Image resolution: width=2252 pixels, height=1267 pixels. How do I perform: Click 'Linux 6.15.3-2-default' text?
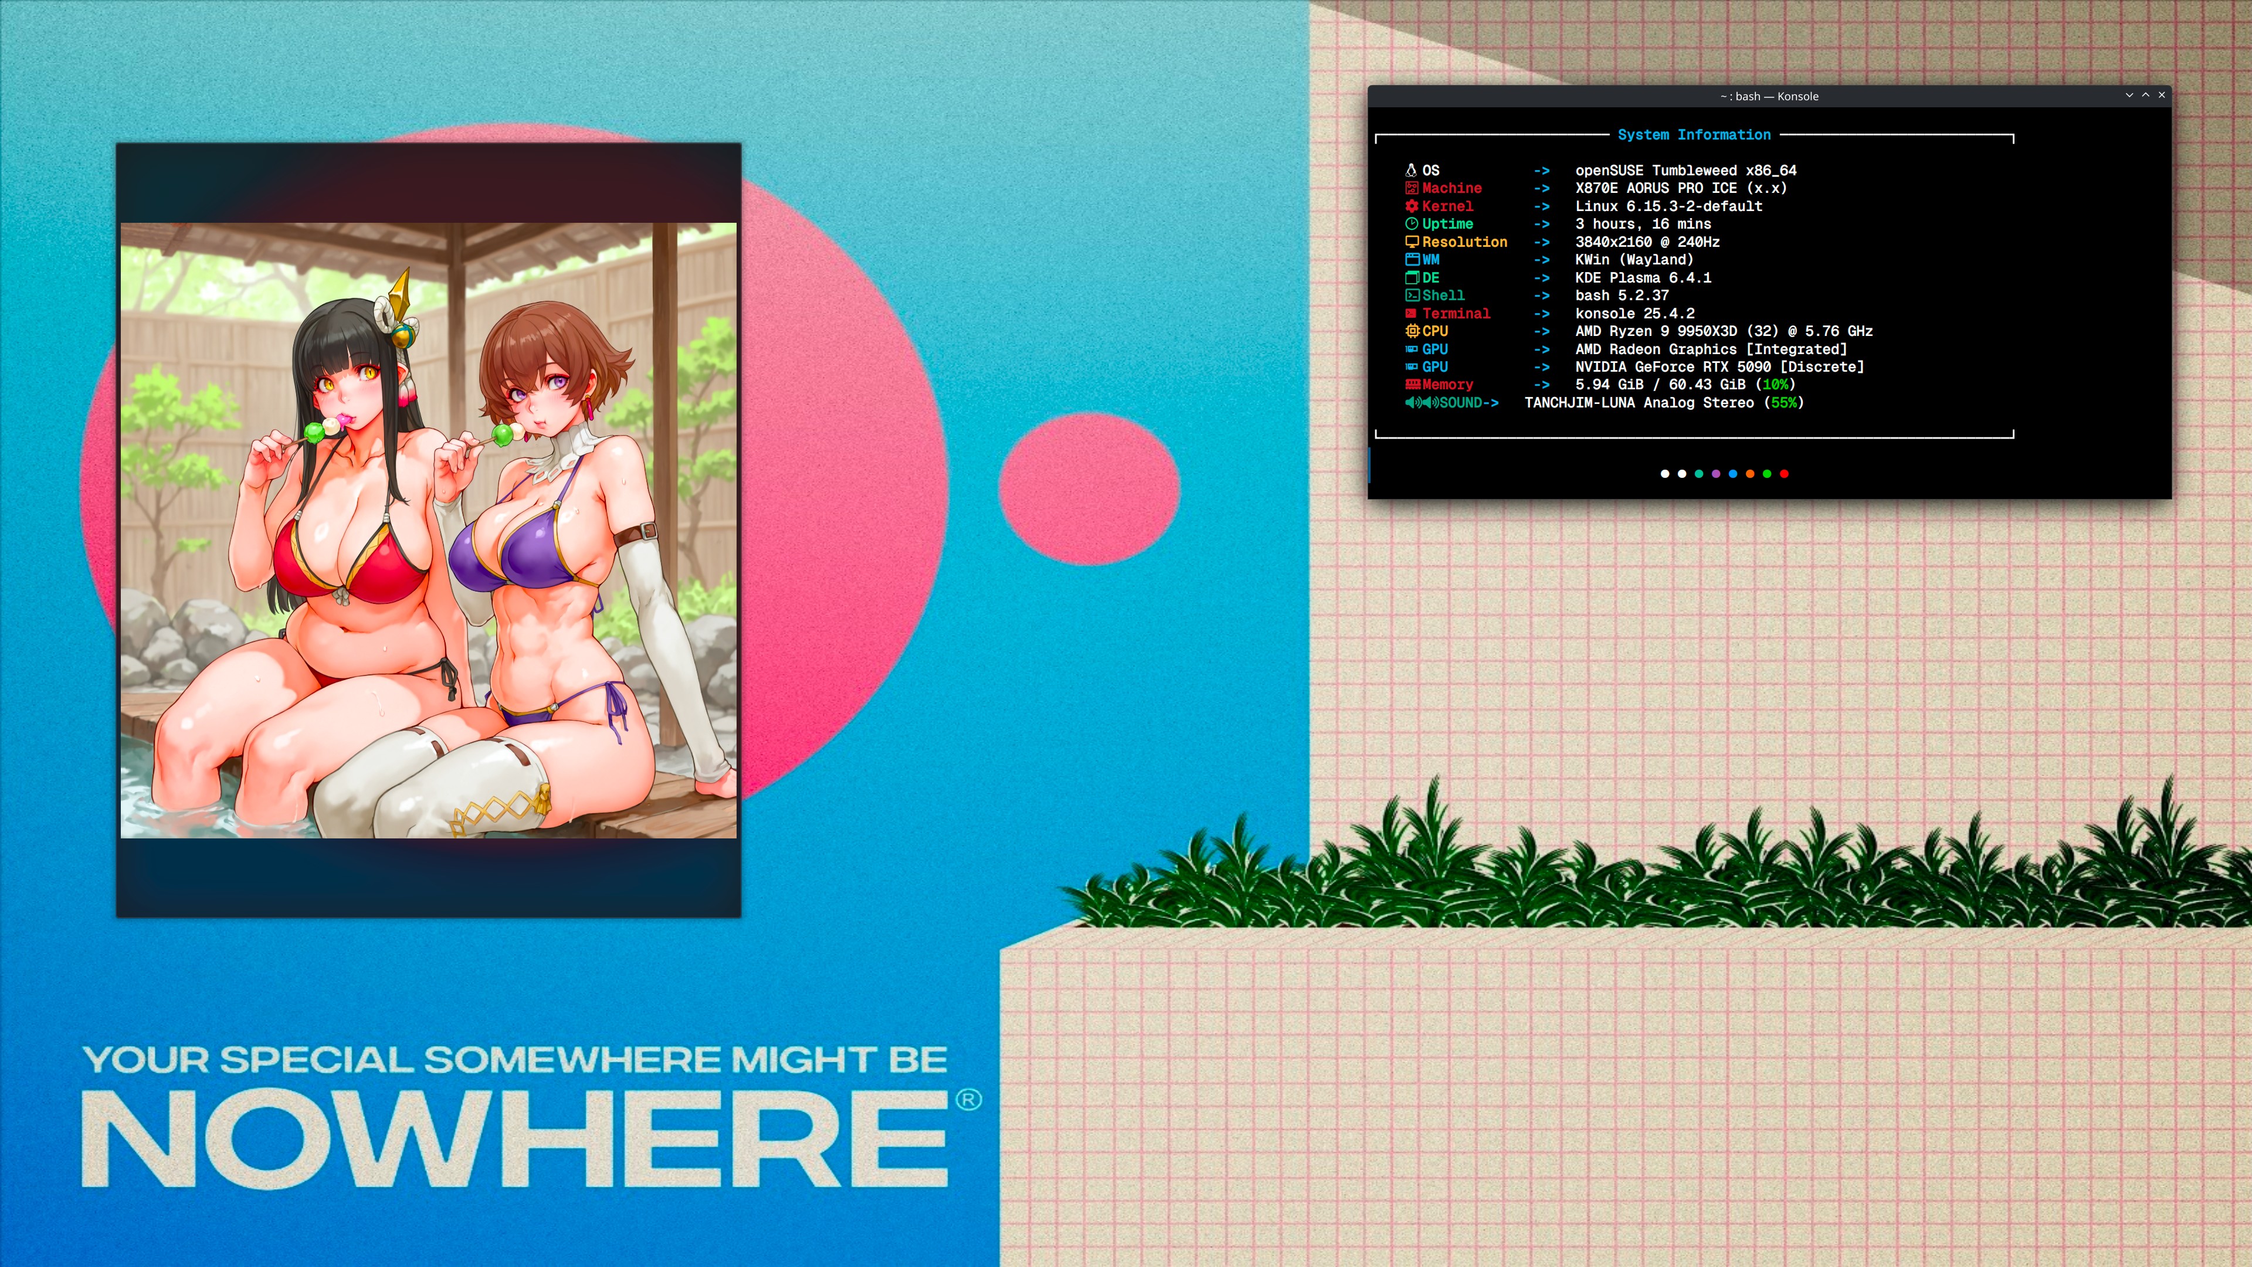point(1669,206)
